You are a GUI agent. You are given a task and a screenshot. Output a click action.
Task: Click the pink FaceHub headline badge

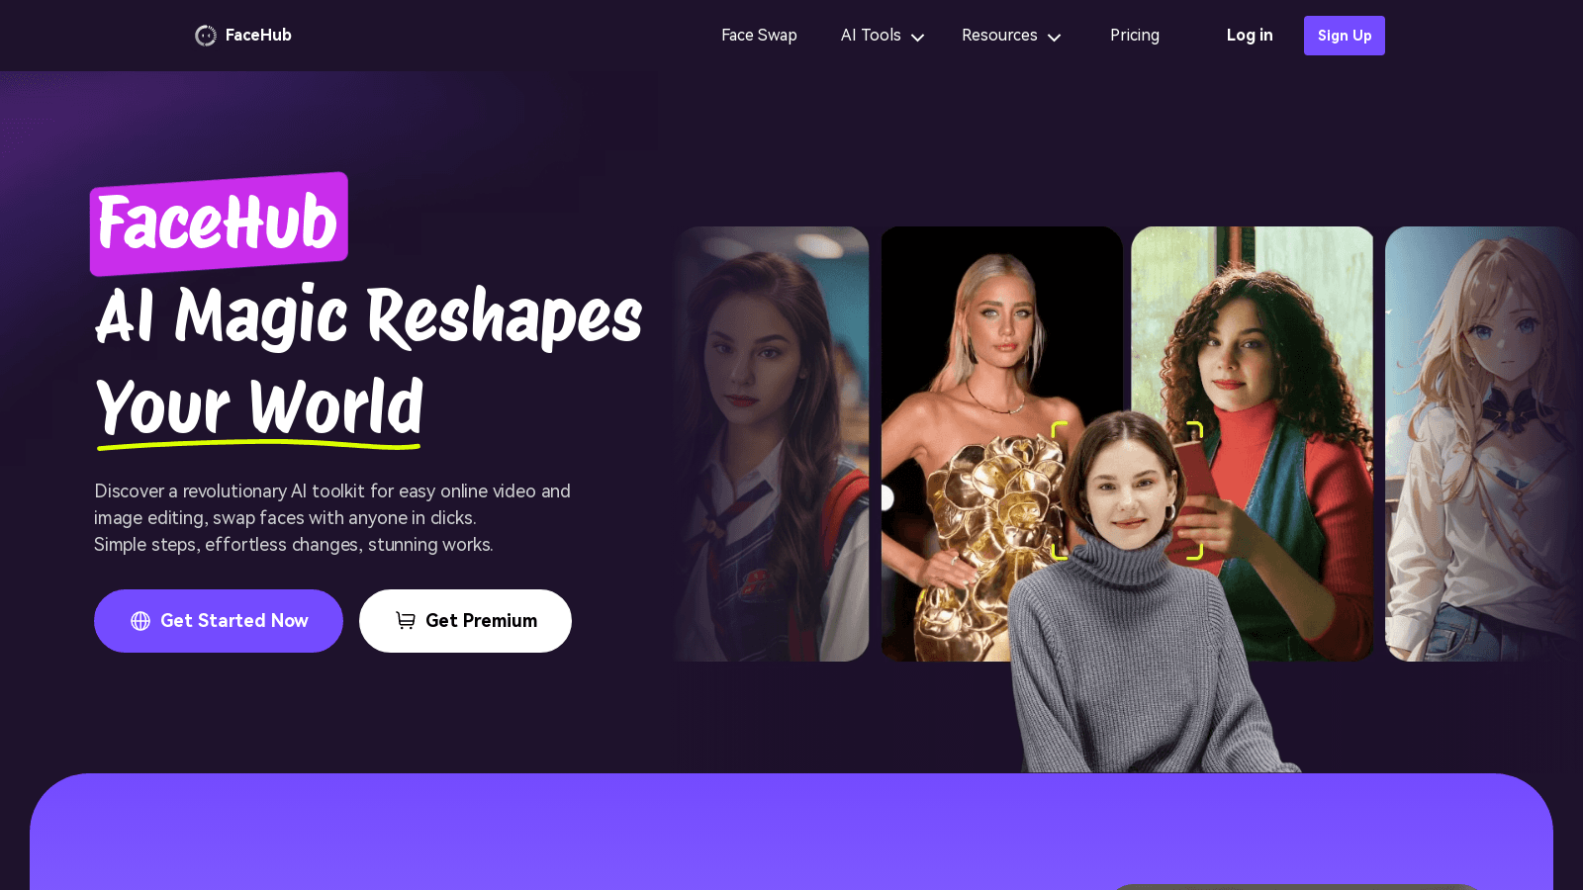coord(219,223)
